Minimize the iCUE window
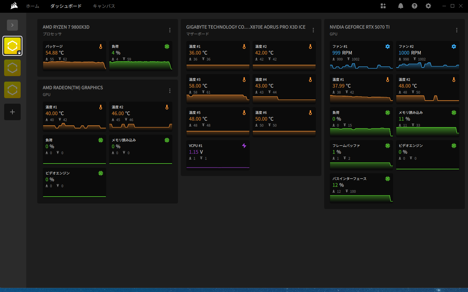Viewport: 468px width, 292px height. point(445,6)
